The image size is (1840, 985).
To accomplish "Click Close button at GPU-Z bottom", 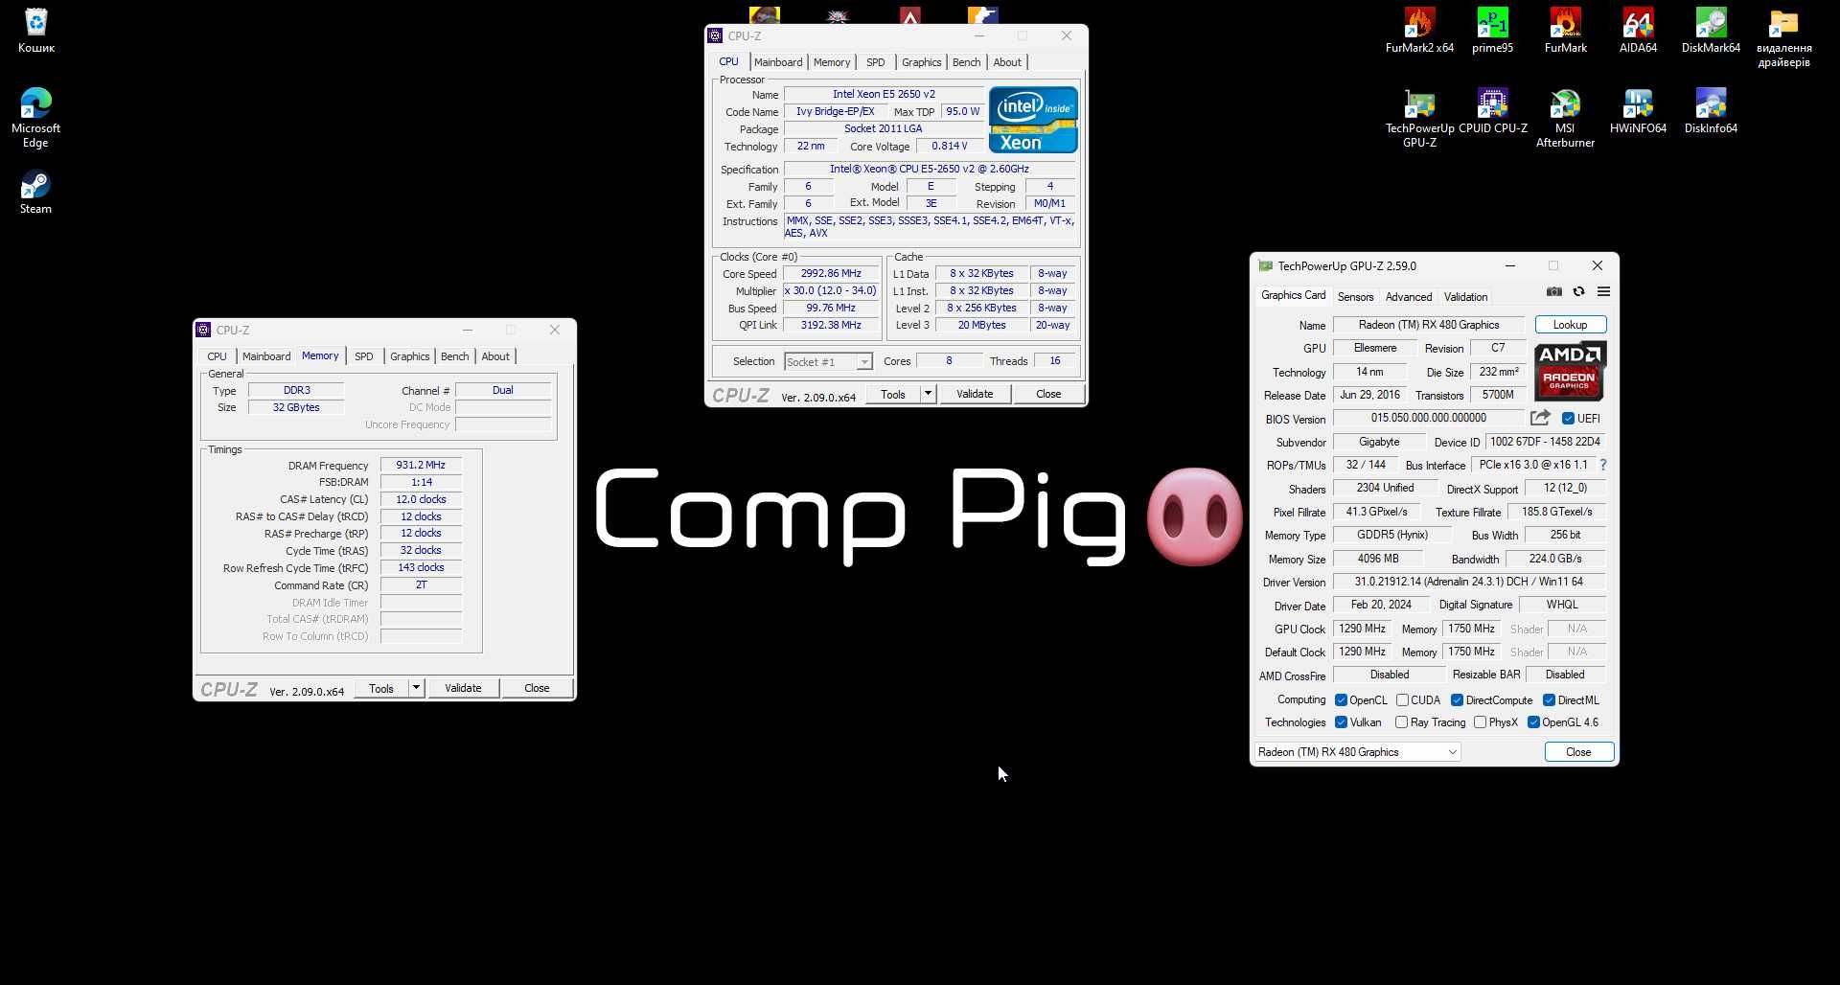I will click(1578, 752).
